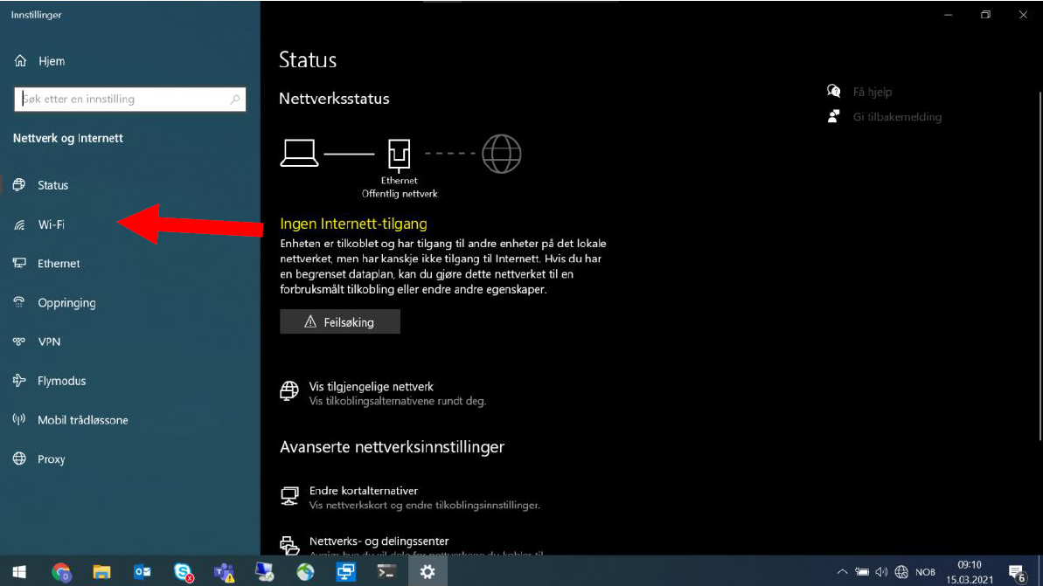Click the globe icon in the network diagram

point(502,154)
